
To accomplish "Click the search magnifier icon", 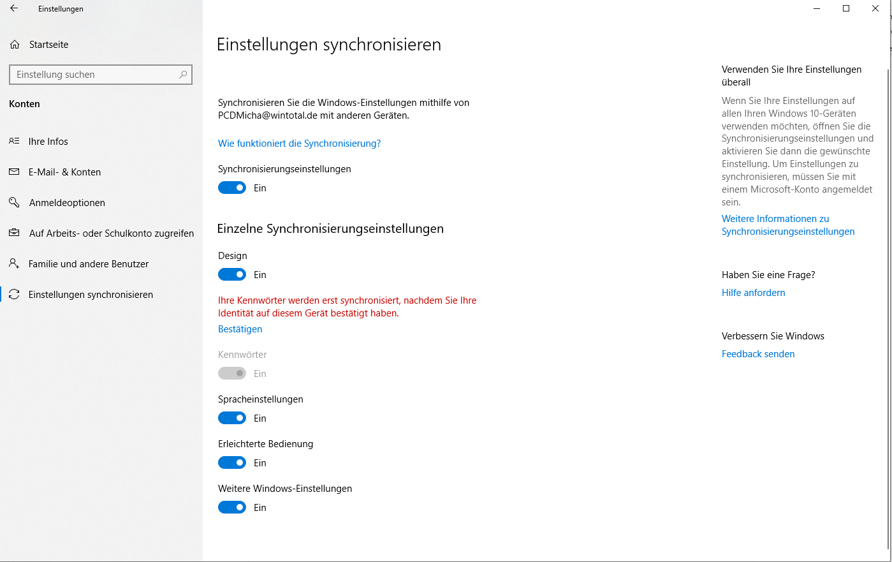I will pyautogui.click(x=183, y=75).
